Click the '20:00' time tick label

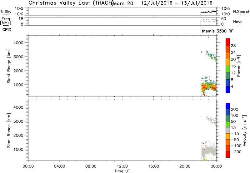click(185, 166)
